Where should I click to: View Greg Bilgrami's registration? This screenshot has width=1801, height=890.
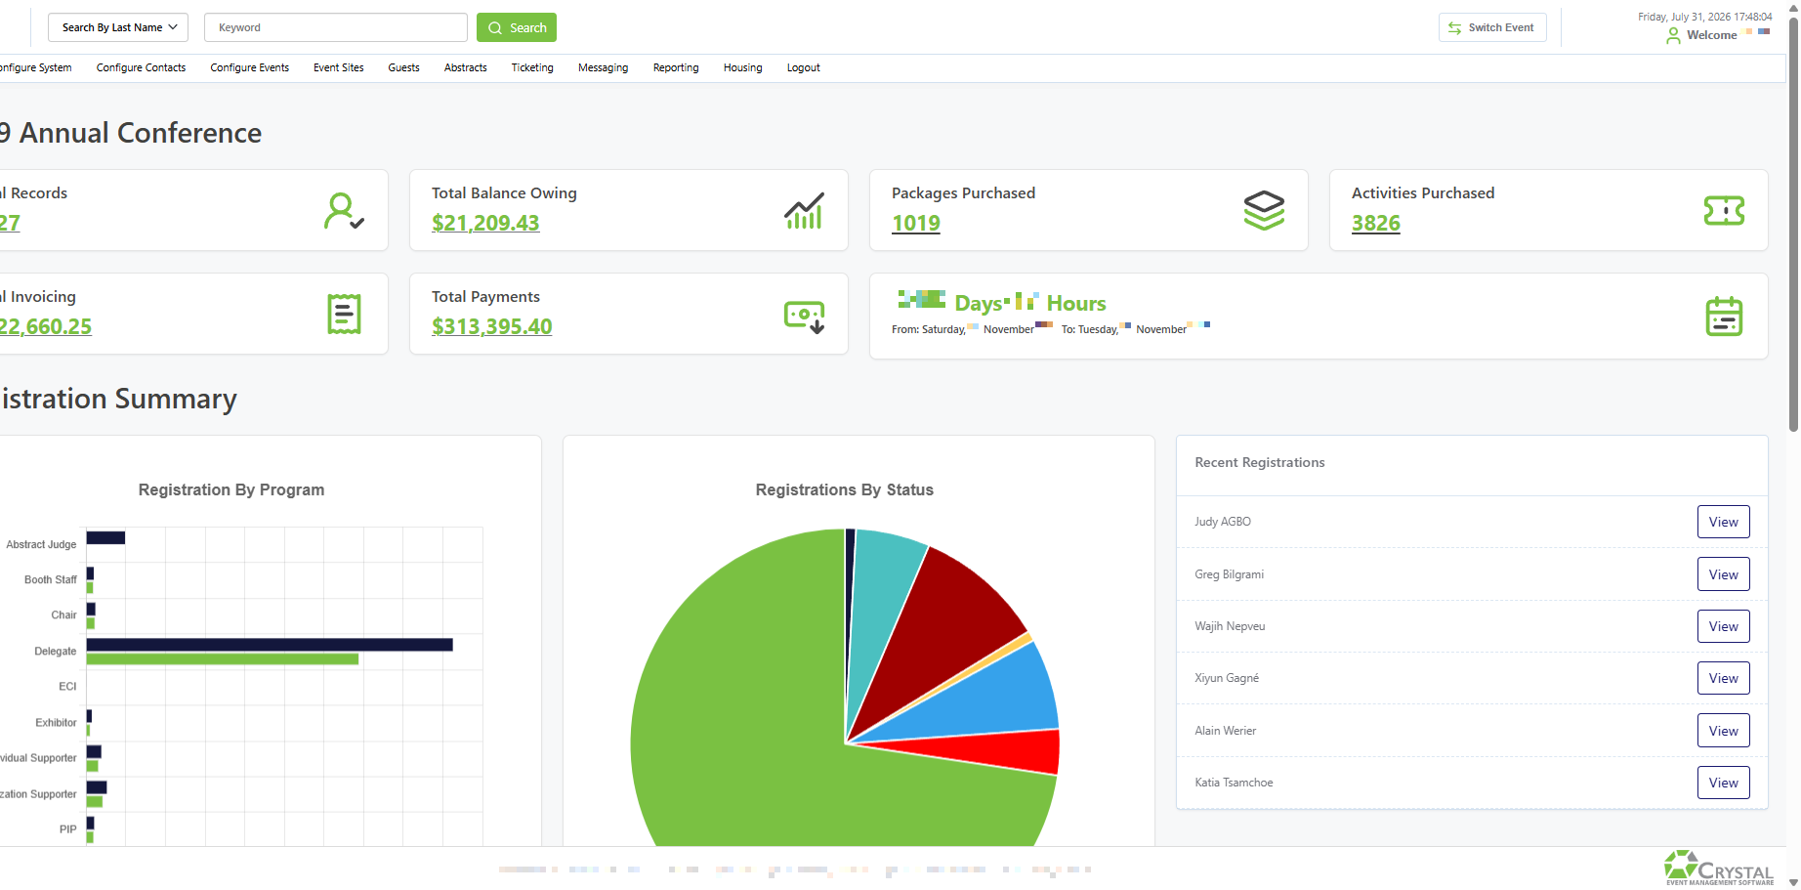tap(1723, 574)
